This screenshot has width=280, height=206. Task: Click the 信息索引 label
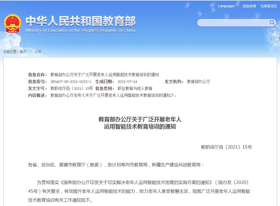(x=38, y=81)
